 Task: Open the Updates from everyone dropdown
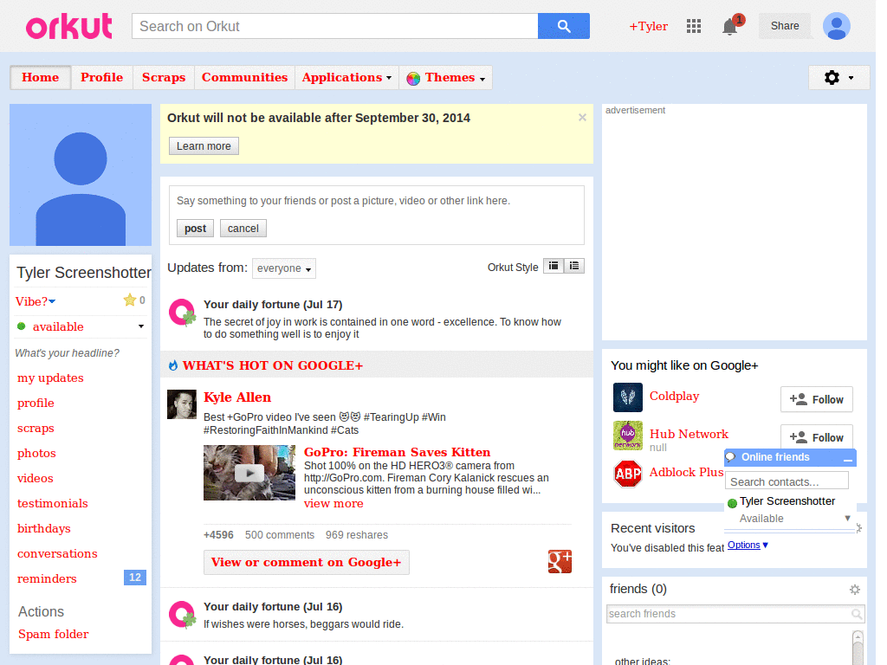[284, 268]
